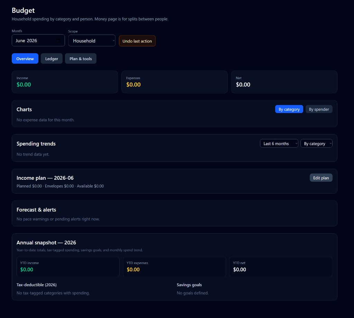Switch to the Ledger tab
Screen dimensions: 354x318
pos(52,58)
